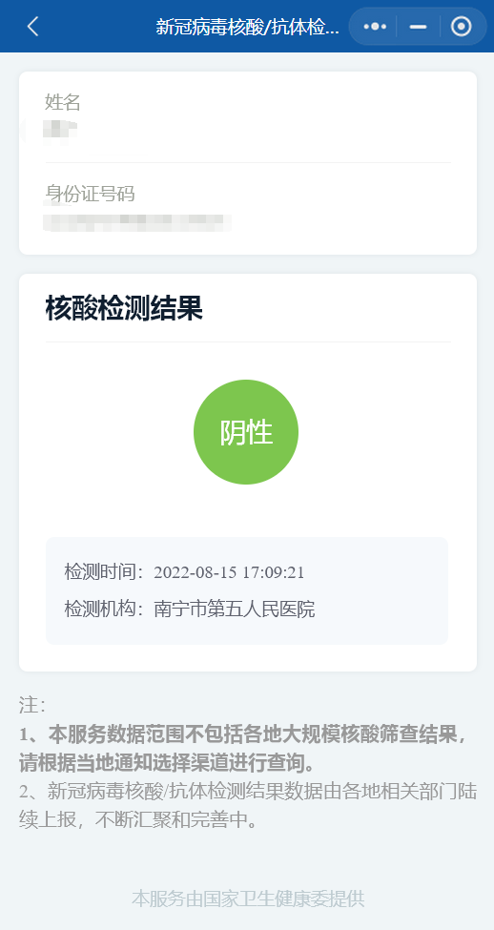Minimize the mini program with dash icon

pos(418,27)
